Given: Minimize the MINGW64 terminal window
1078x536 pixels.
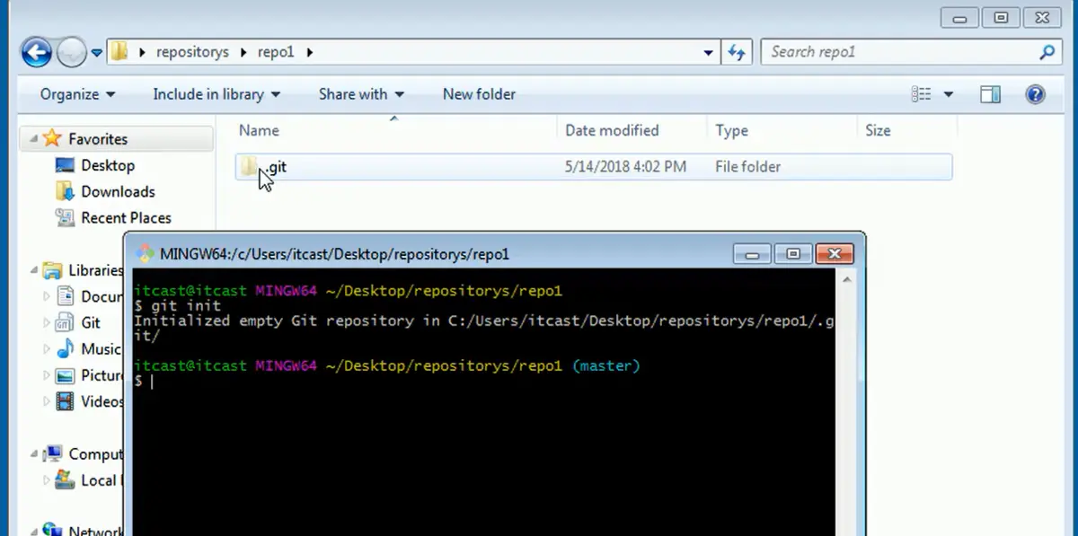Looking at the screenshot, I should [753, 254].
